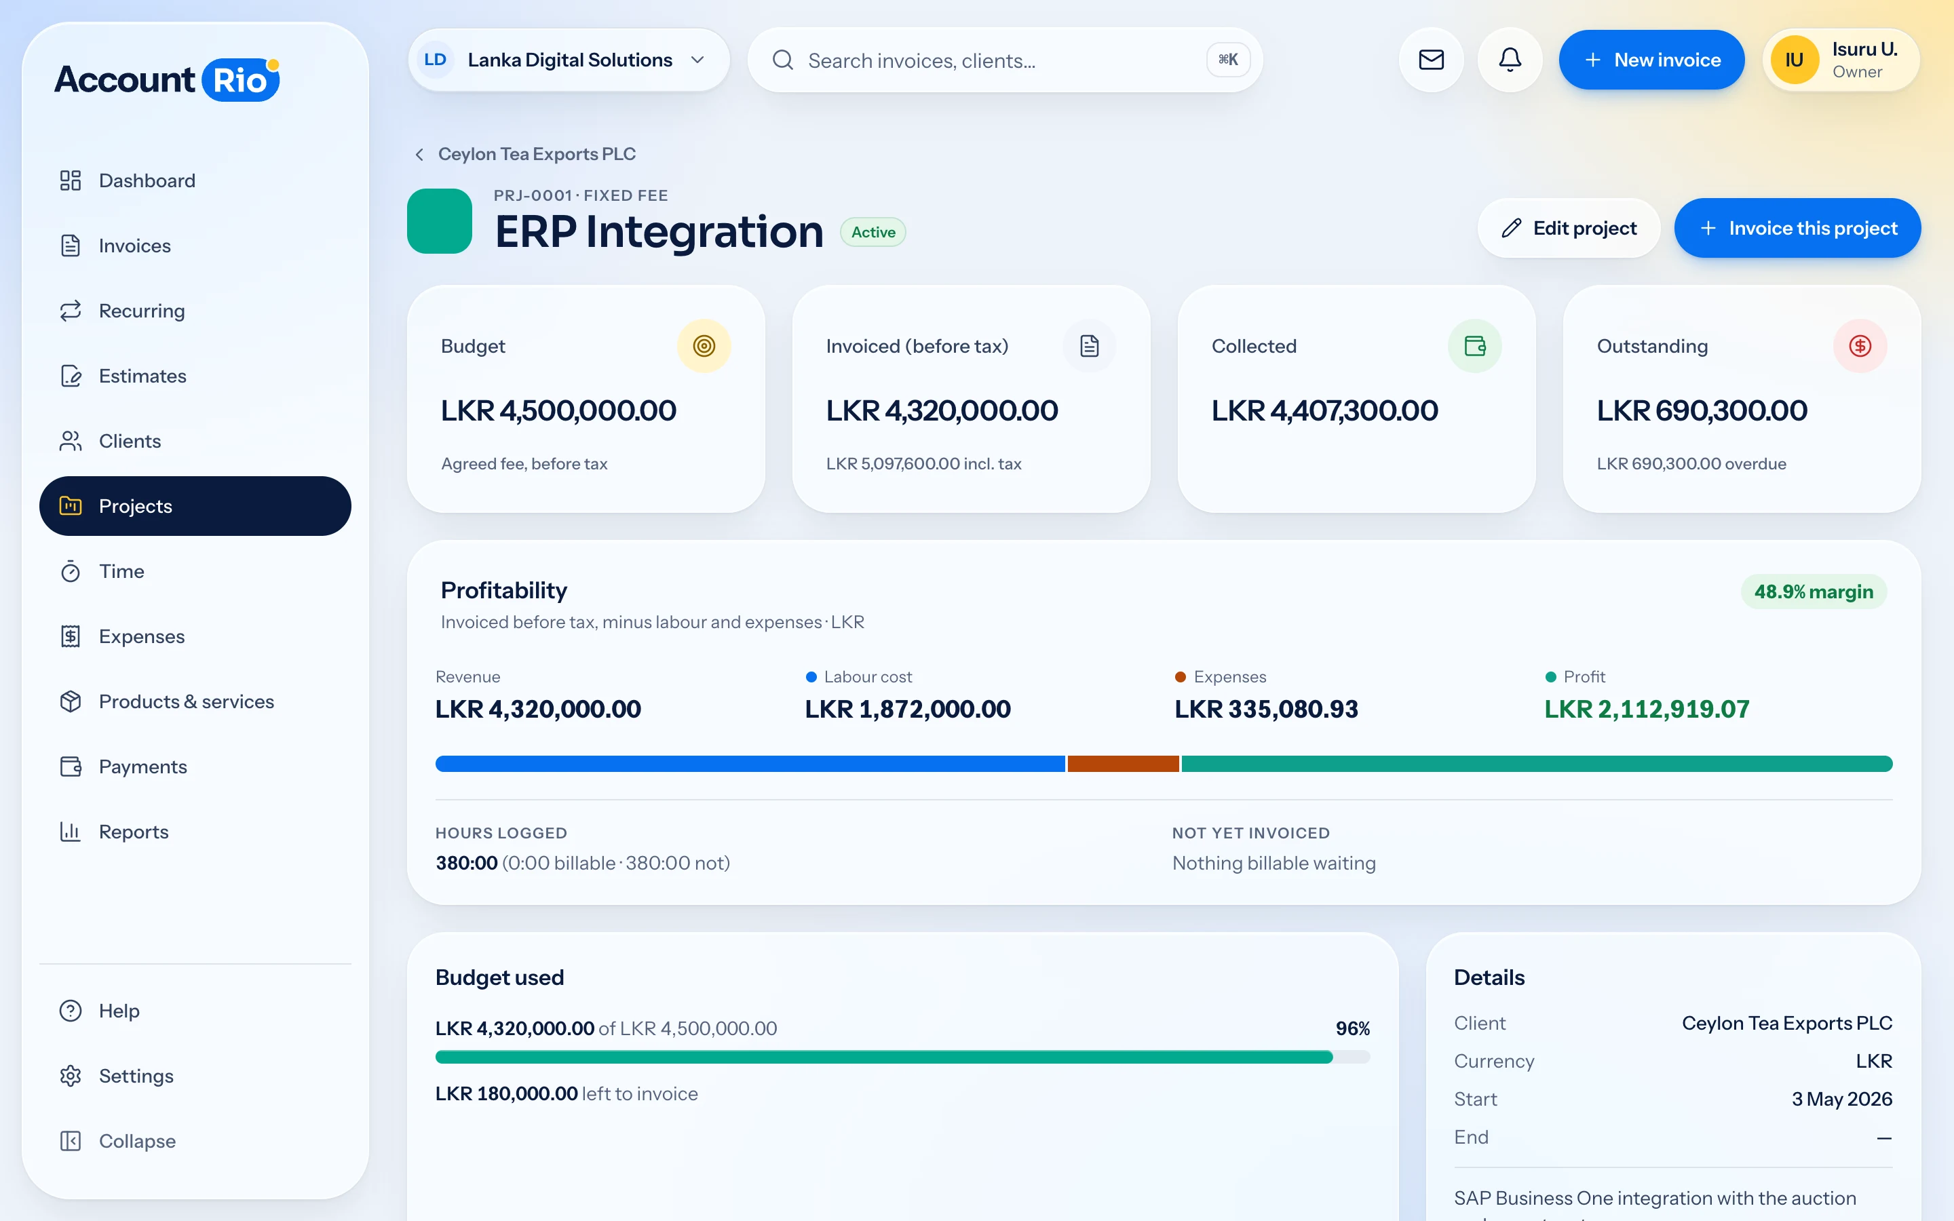
Task: Click LKR 180,000.00 left to invoice
Action: [x=566, y=1093]
